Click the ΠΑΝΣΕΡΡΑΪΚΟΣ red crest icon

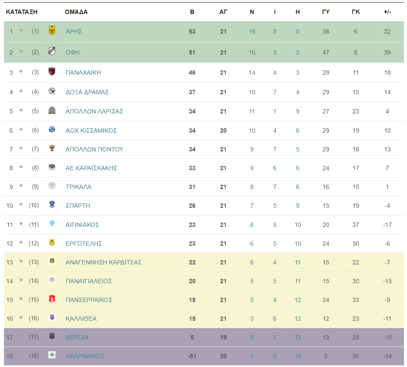(52, 298)
